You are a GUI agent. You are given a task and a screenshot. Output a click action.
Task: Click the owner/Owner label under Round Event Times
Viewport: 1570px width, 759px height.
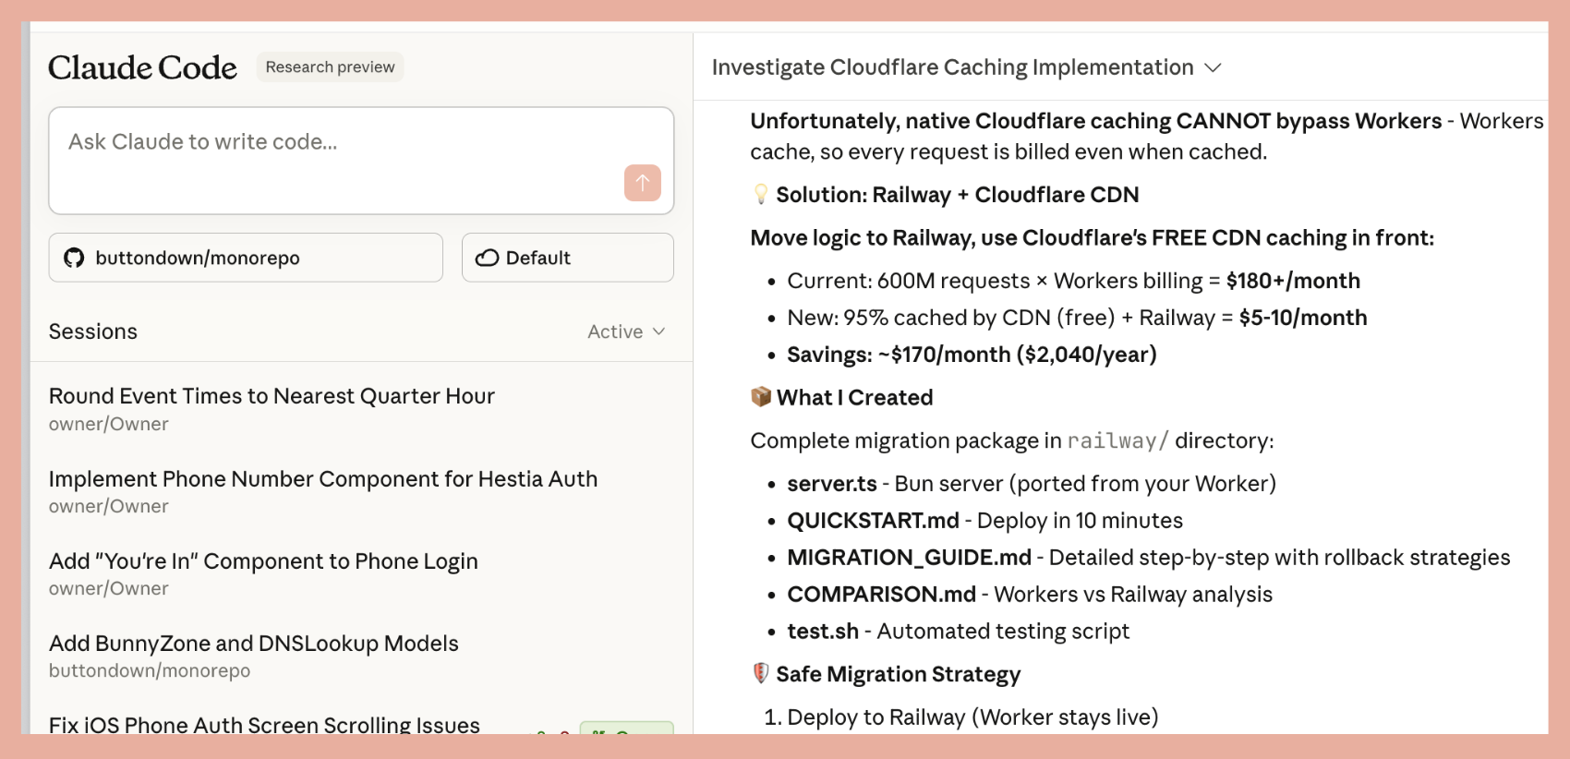tap(109, 425)
